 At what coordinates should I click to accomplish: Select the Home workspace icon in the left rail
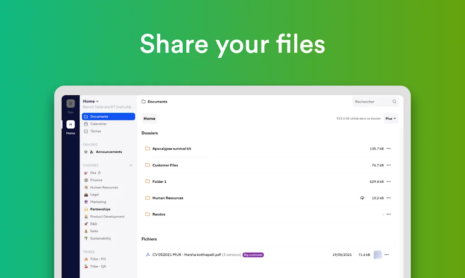tap(70, 125)
